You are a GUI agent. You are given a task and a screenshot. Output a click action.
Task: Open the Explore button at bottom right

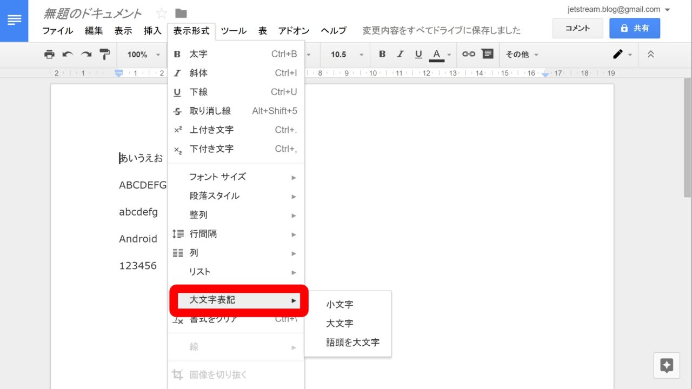click(667, 366)
